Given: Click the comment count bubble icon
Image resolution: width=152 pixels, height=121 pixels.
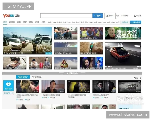Looking at the screenshot, I should (x=22, y=53).
